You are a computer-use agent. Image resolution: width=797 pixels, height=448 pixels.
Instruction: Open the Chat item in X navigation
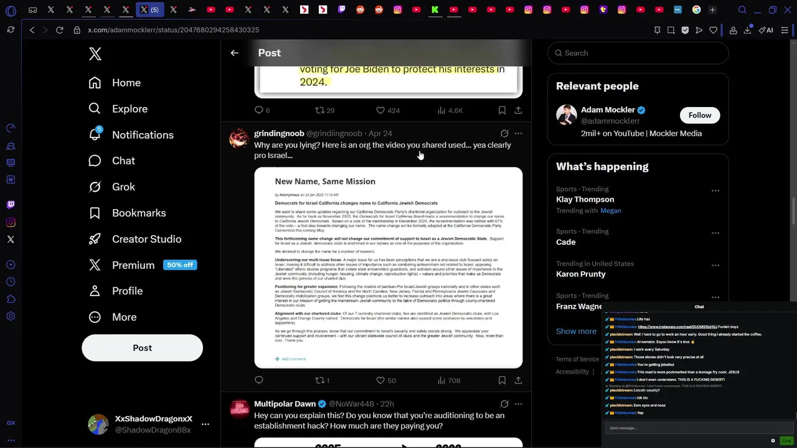pyautogui.click(x=111, y=161)
